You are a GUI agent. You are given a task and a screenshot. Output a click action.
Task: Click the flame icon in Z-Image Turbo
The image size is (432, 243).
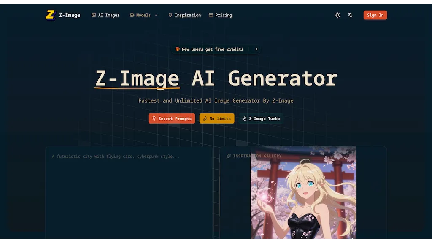[x=244, y=119]
